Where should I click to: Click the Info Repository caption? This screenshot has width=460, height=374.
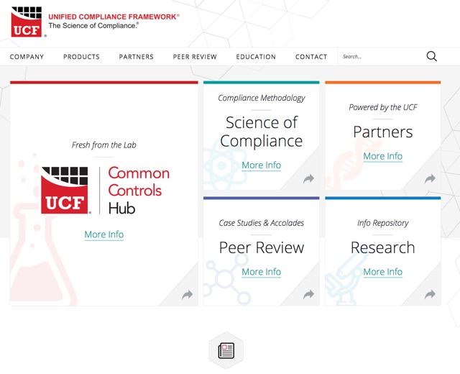[x=382, y=223]
